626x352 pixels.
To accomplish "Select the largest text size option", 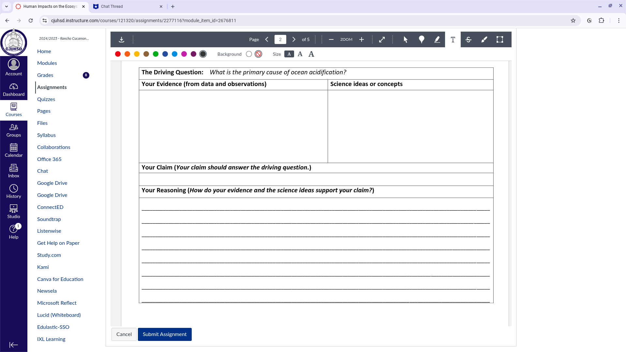I will pos(311,54).
